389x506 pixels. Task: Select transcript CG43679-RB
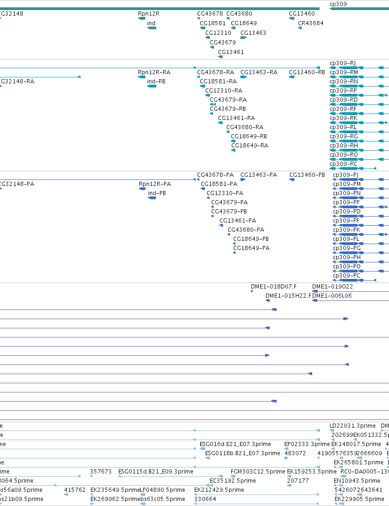click(228, 109)
